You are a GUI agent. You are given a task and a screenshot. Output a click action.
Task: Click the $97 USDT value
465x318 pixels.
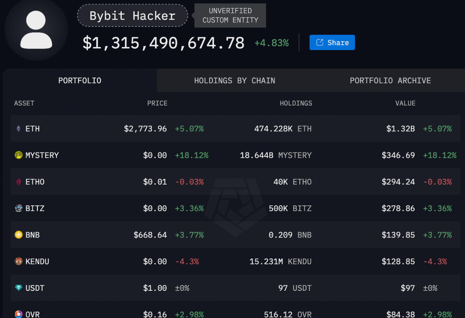[x=408, y=288]
